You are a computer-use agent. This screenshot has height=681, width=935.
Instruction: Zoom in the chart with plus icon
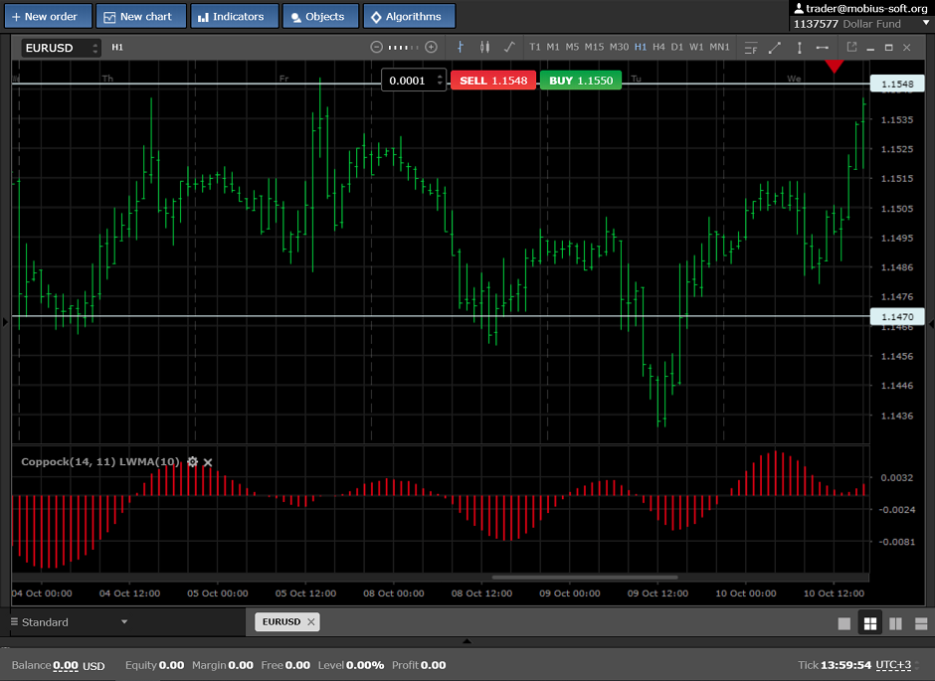click(431, 47)
